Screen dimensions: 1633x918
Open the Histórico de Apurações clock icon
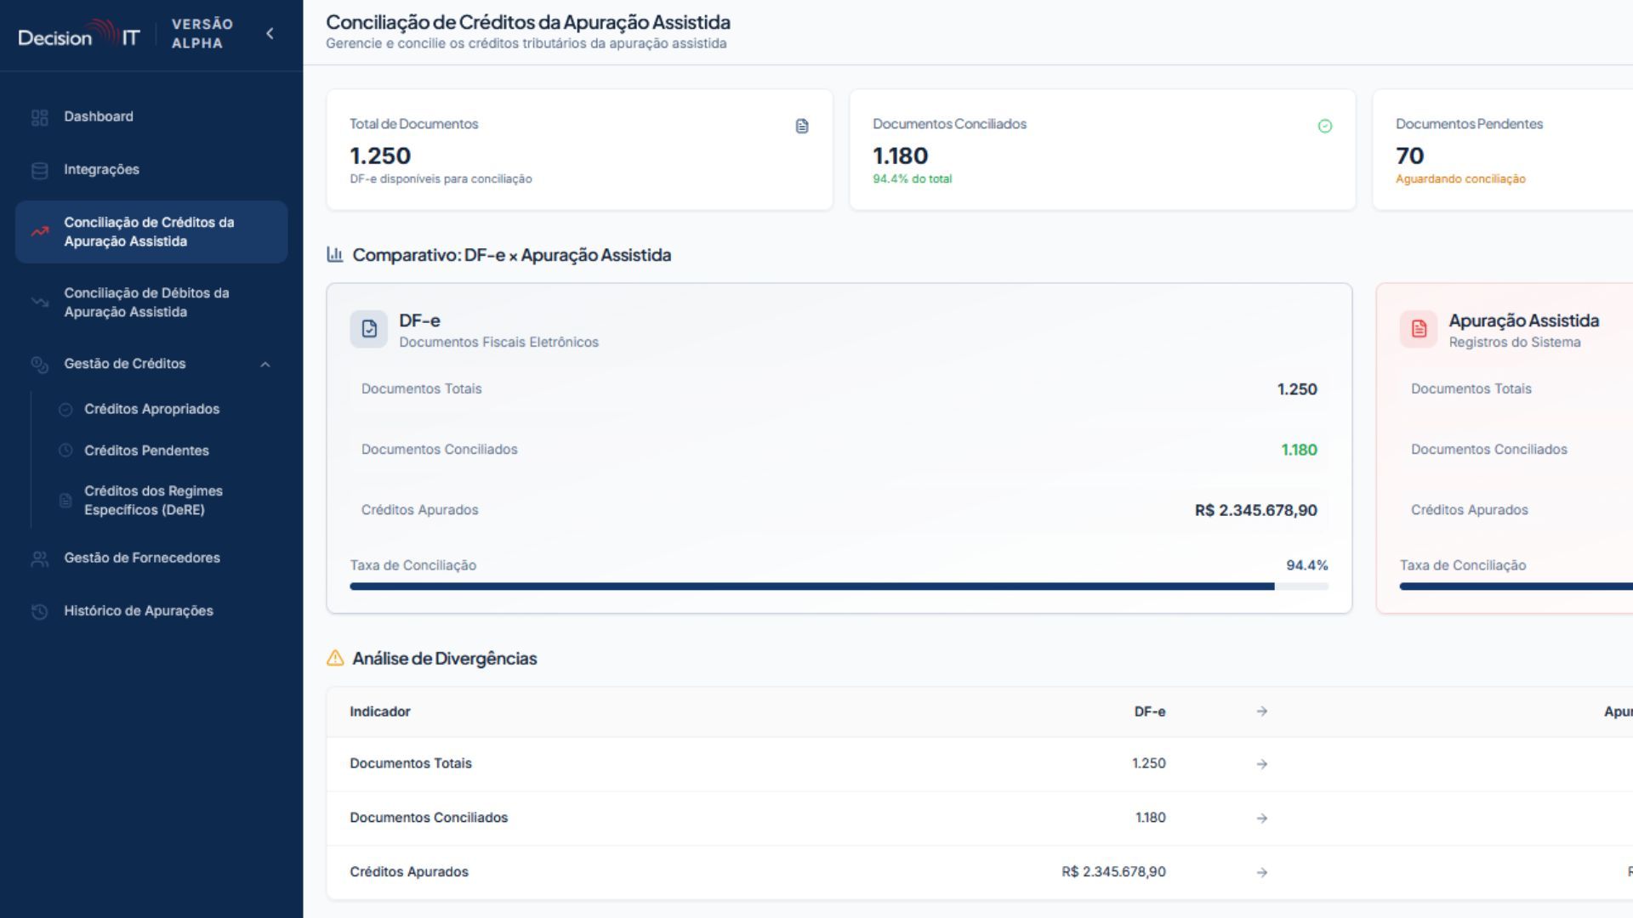click(39, 611)
